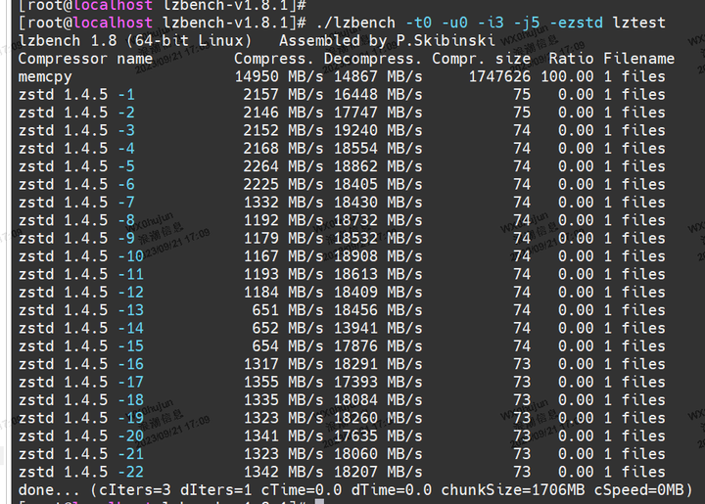Click the 'lztest' argument in command
705x504 pixels.
pos(638,23)
